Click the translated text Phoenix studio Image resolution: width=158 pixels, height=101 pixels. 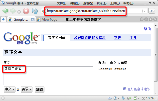point(112,69)
